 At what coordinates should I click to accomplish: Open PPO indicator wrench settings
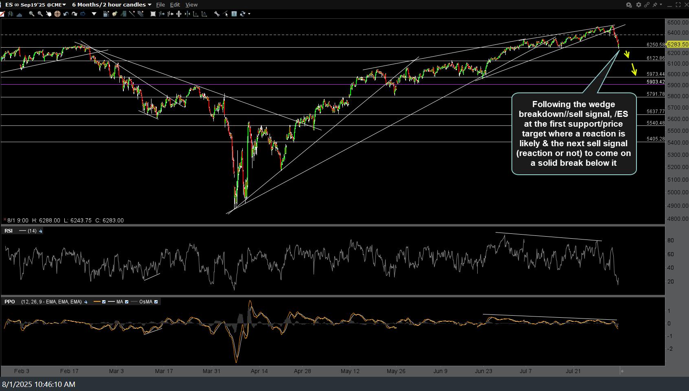coord(86,302)
